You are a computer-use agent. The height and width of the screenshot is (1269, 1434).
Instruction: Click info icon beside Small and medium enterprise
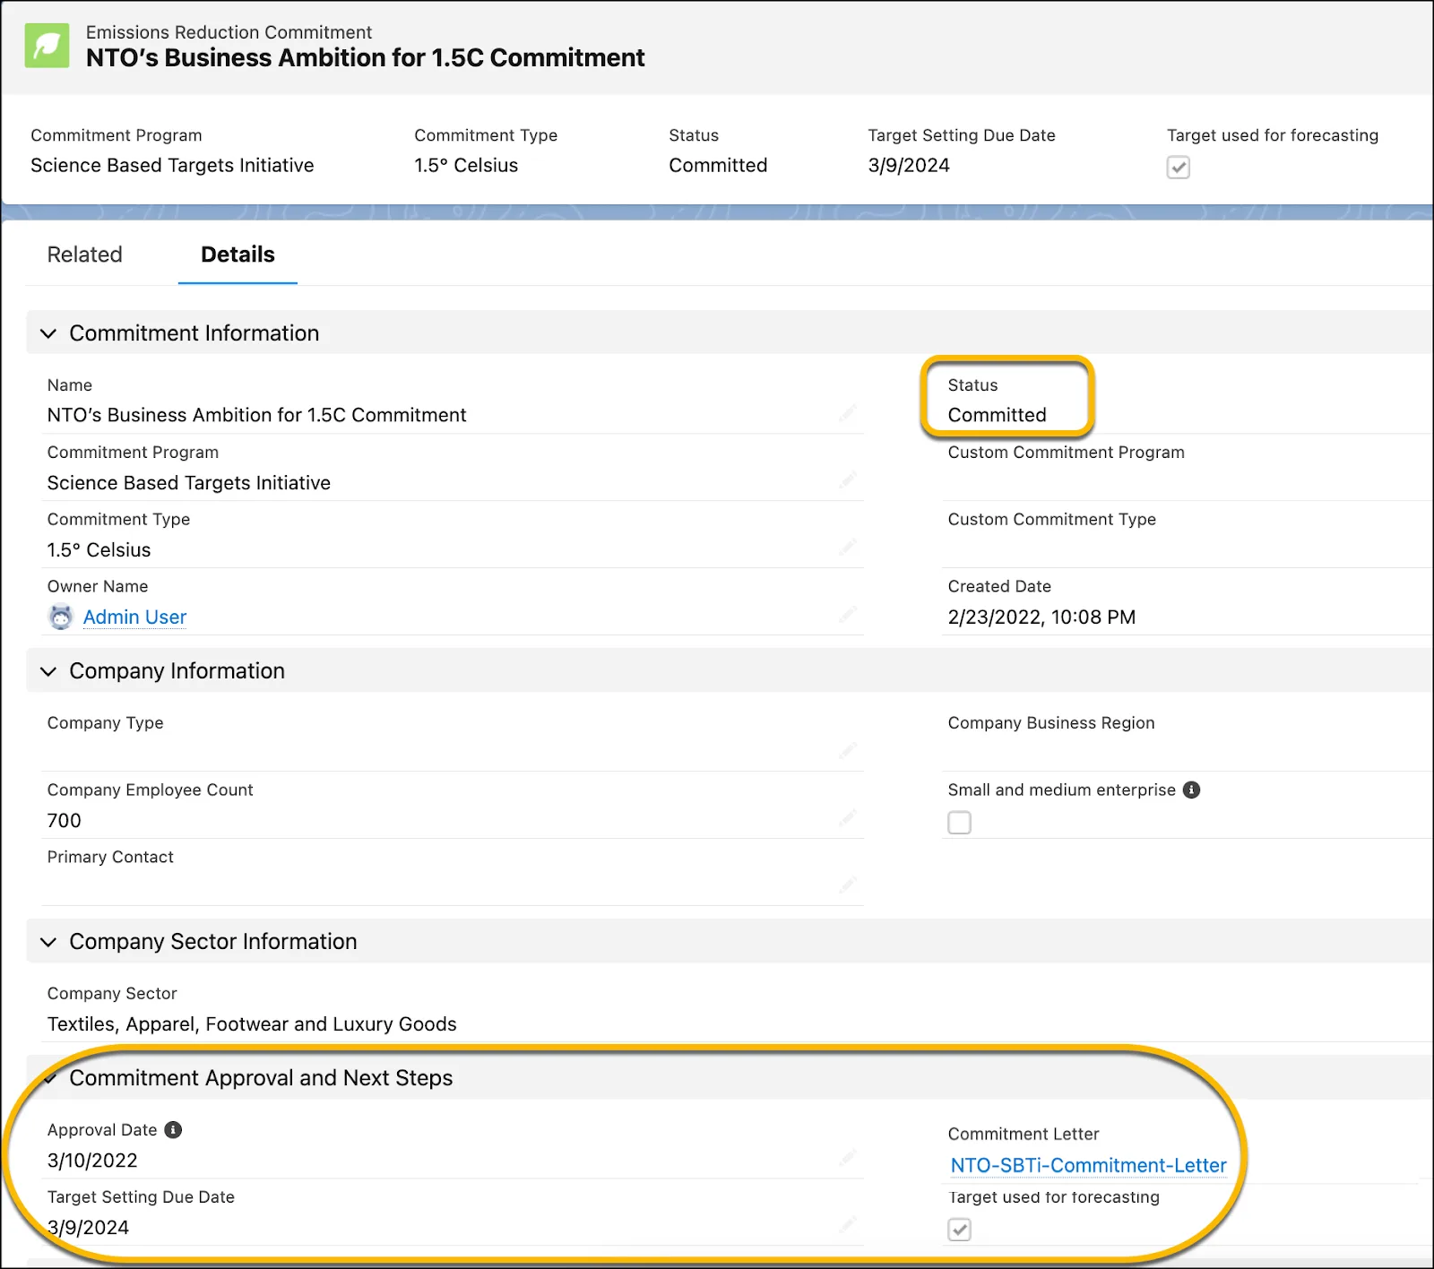click(x=1191, y=790)
